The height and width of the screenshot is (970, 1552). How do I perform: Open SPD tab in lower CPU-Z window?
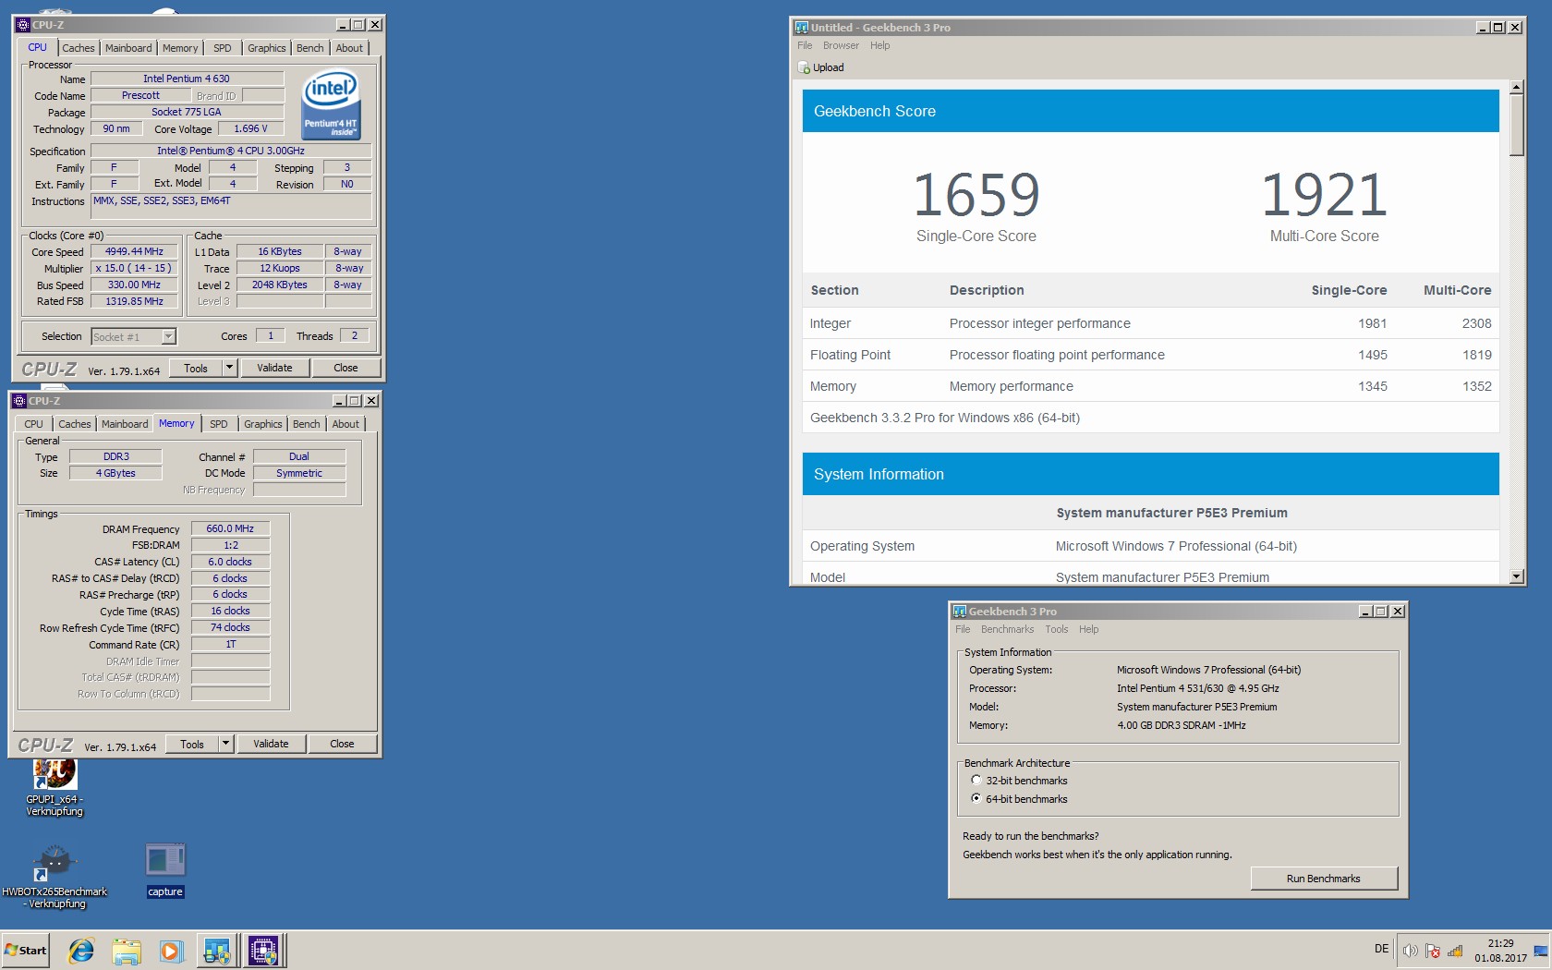[x=219, y=424]
